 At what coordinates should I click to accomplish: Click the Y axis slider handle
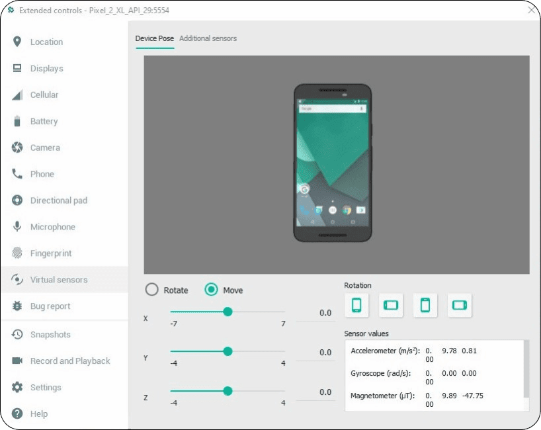tap(228, 351)
